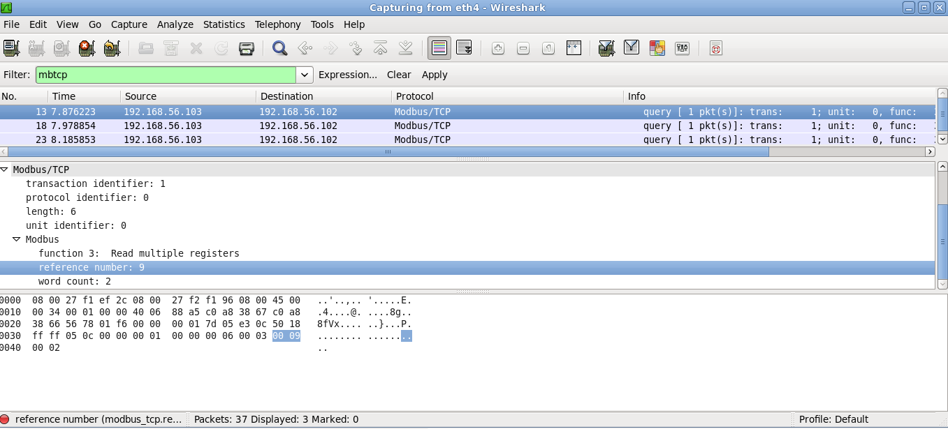Viewport: 948px width, 429px height.
Task: Open the File menu
Action: (x=12, y=24)
